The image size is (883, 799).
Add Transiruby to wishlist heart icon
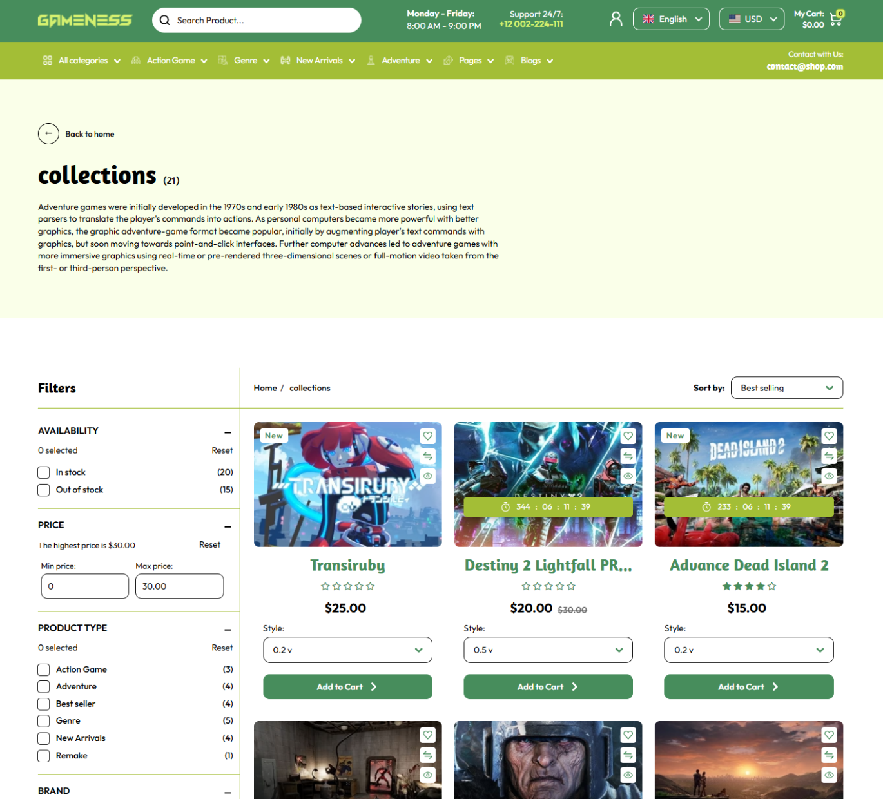pos(428,436)
